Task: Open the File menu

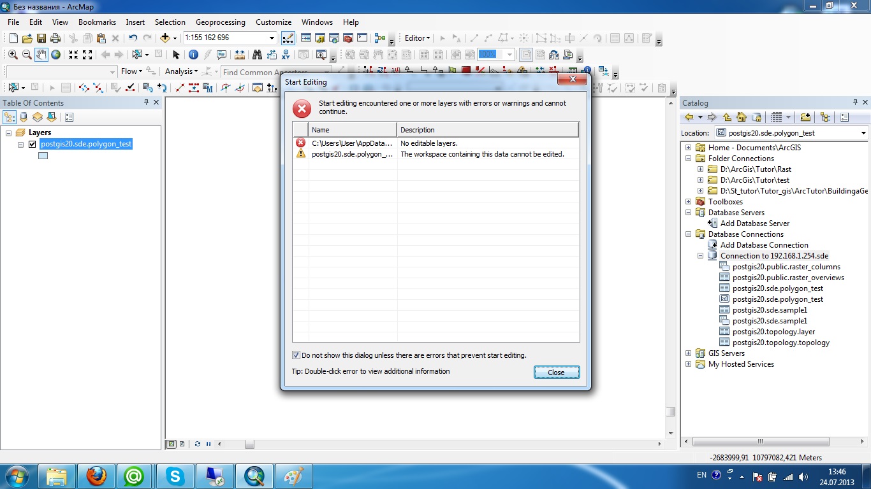Action: coord(13,22)
